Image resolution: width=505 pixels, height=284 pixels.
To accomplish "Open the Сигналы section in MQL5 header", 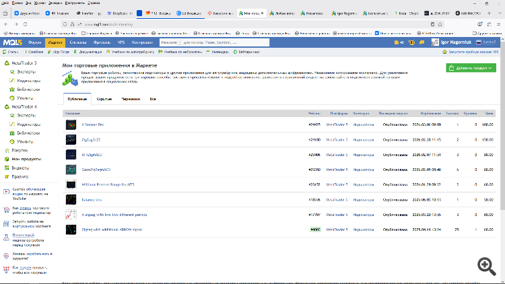I will 78,42.
